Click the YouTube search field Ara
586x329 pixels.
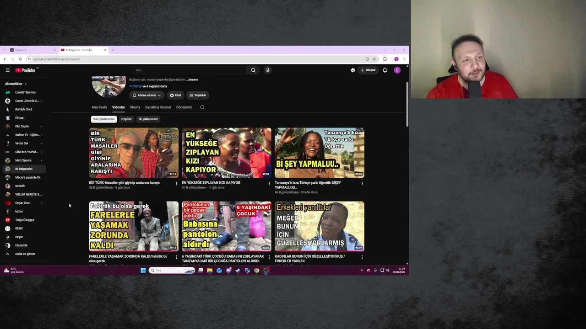point(189,70)
